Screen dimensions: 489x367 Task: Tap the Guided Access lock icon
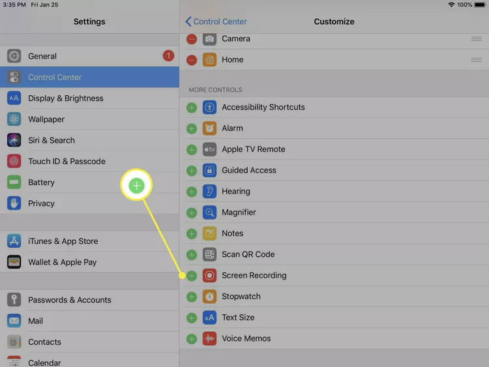pyautogui.click(x=209, y=171)
